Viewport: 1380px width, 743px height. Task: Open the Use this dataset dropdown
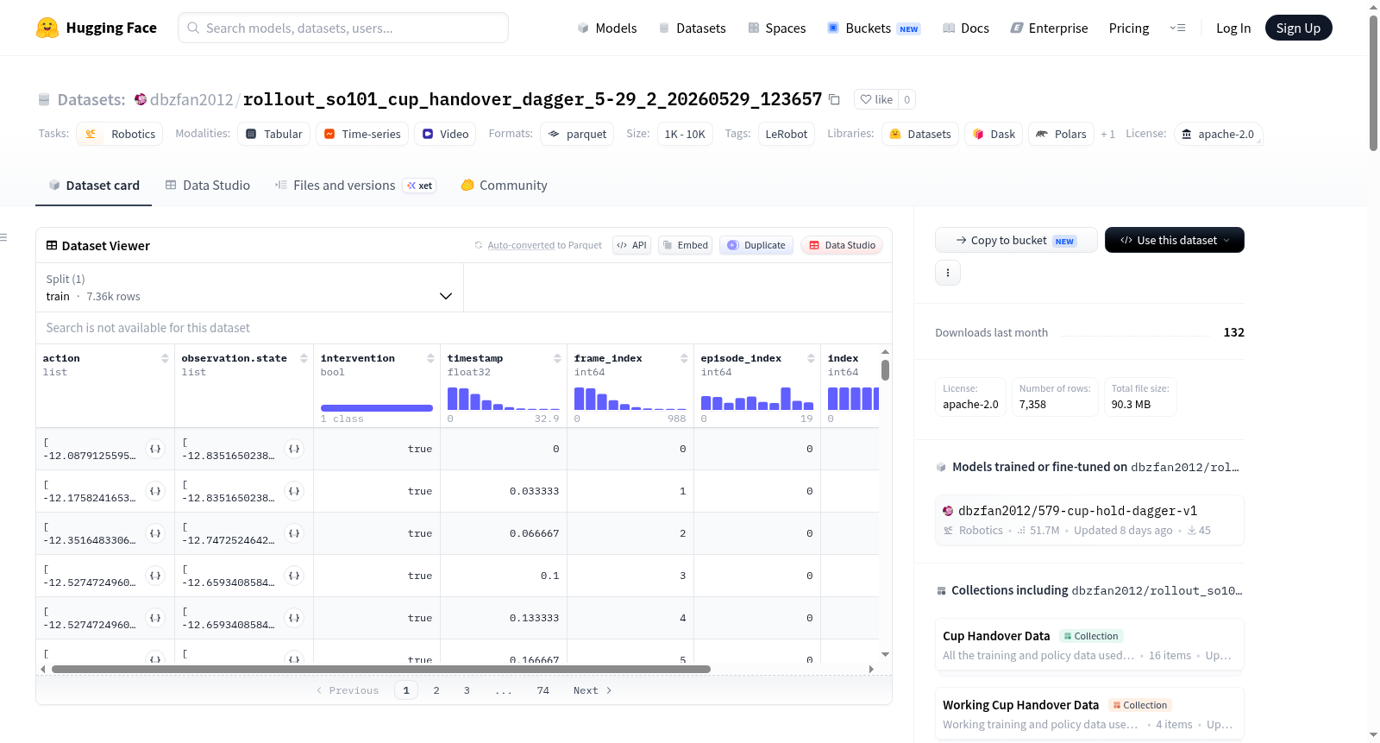tap(1175, 240)
